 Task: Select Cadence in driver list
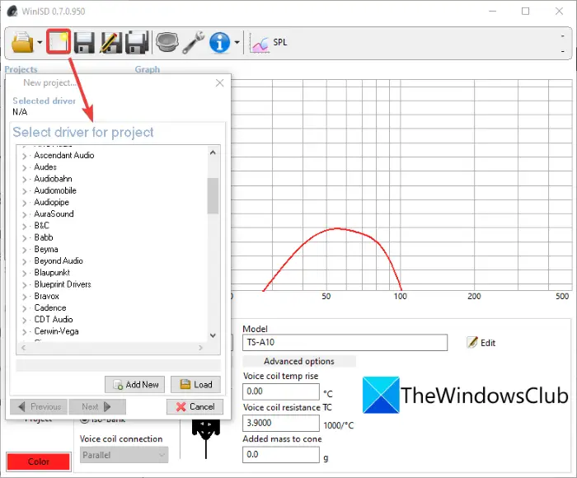coord(50,308)
